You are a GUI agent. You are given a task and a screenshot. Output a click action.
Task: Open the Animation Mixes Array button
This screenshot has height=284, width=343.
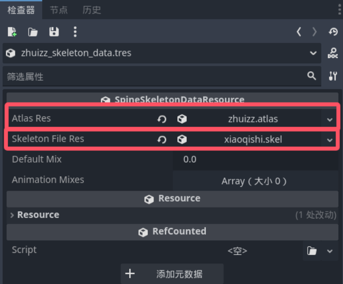pos(255,181)
